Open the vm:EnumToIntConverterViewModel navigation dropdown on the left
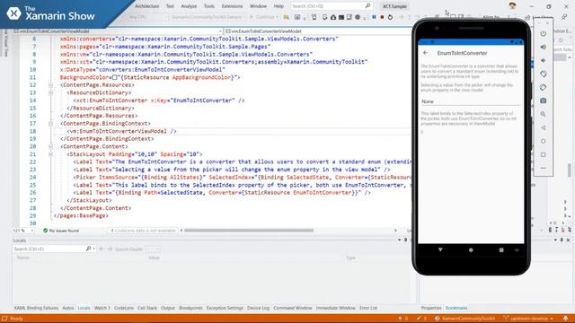The width and height of the screenshot is (575, 323). pos(118,31)
